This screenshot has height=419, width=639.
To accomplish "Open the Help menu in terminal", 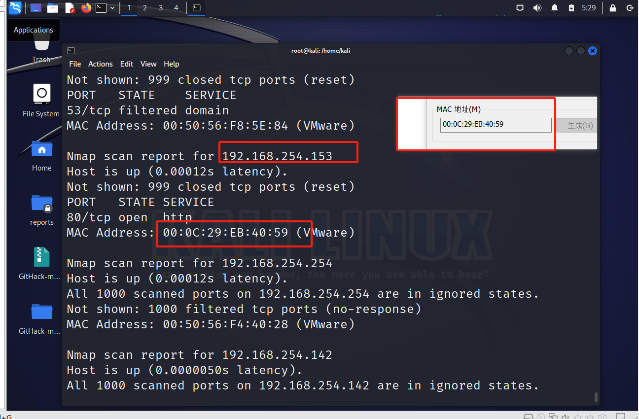I will pos(172,64).
